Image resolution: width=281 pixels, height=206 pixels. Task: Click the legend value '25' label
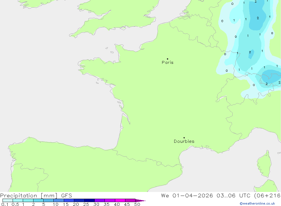[86, 204]
